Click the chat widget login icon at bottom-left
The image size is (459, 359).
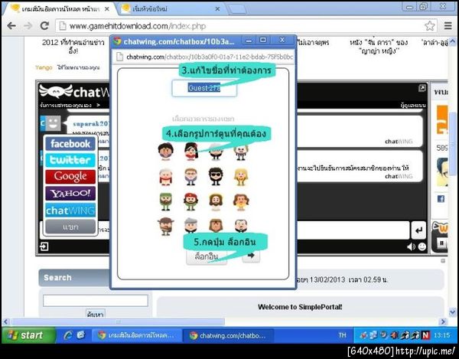44,246
